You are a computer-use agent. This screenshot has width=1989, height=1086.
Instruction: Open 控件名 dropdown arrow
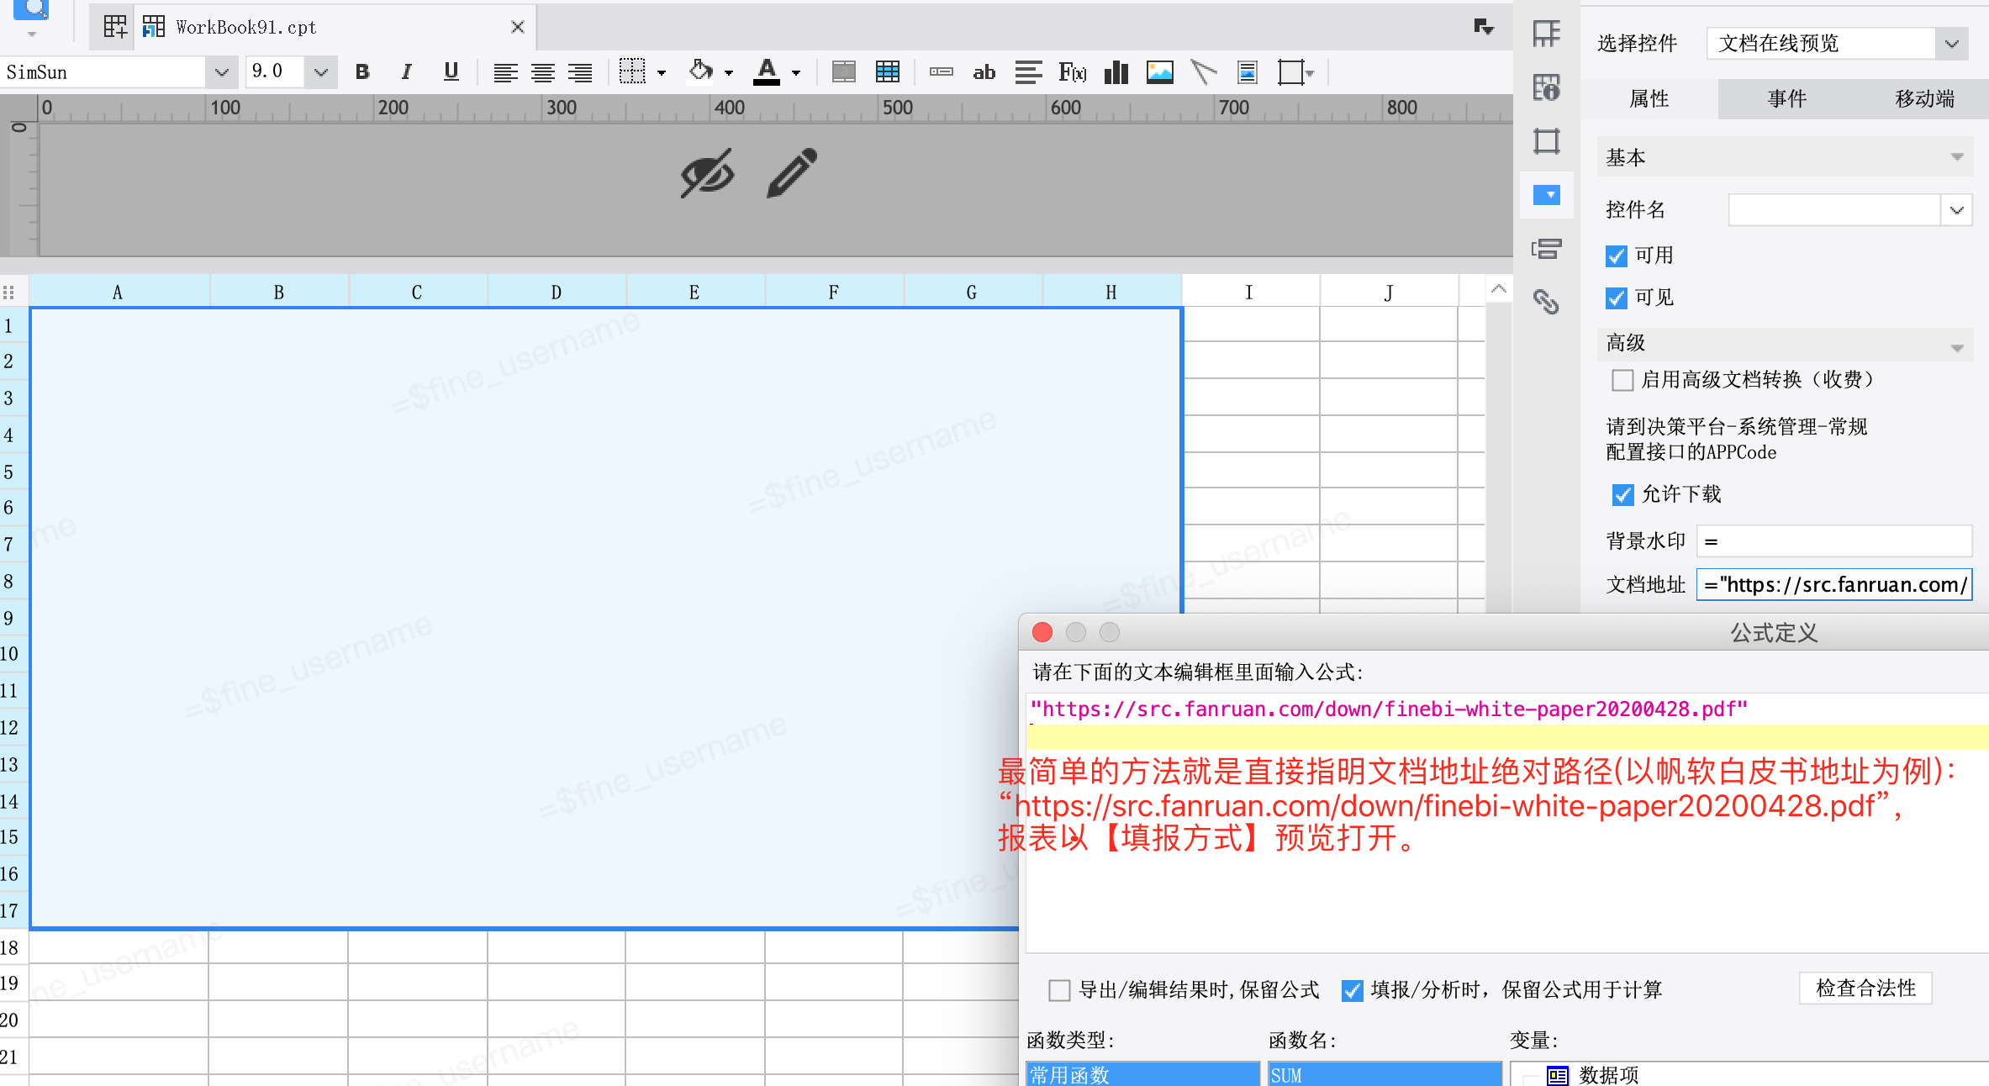click(1957, 210)
